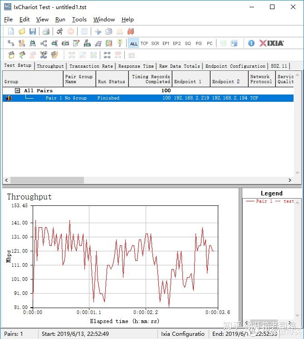304x339 pixels.
Task: Open the Run menu
Action: tap(60, 20)
